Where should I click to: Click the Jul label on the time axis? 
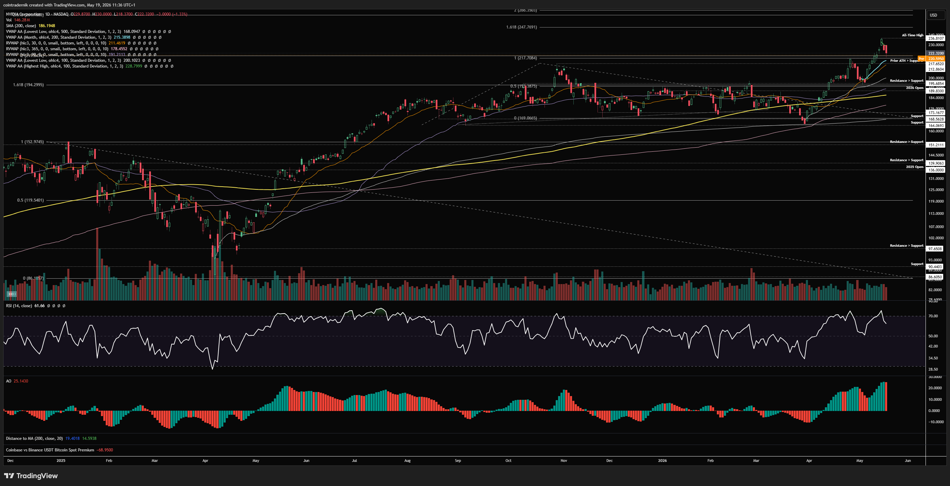point(355,461)
